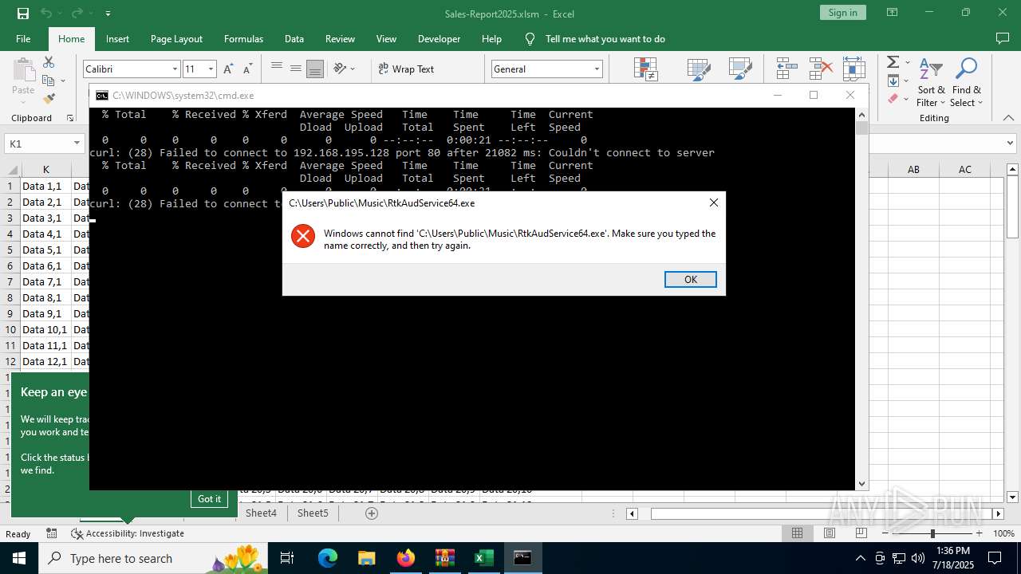Expand the formula bar with the chevron
This screenshot has width=1021, height=574.
click(1011, 143)
